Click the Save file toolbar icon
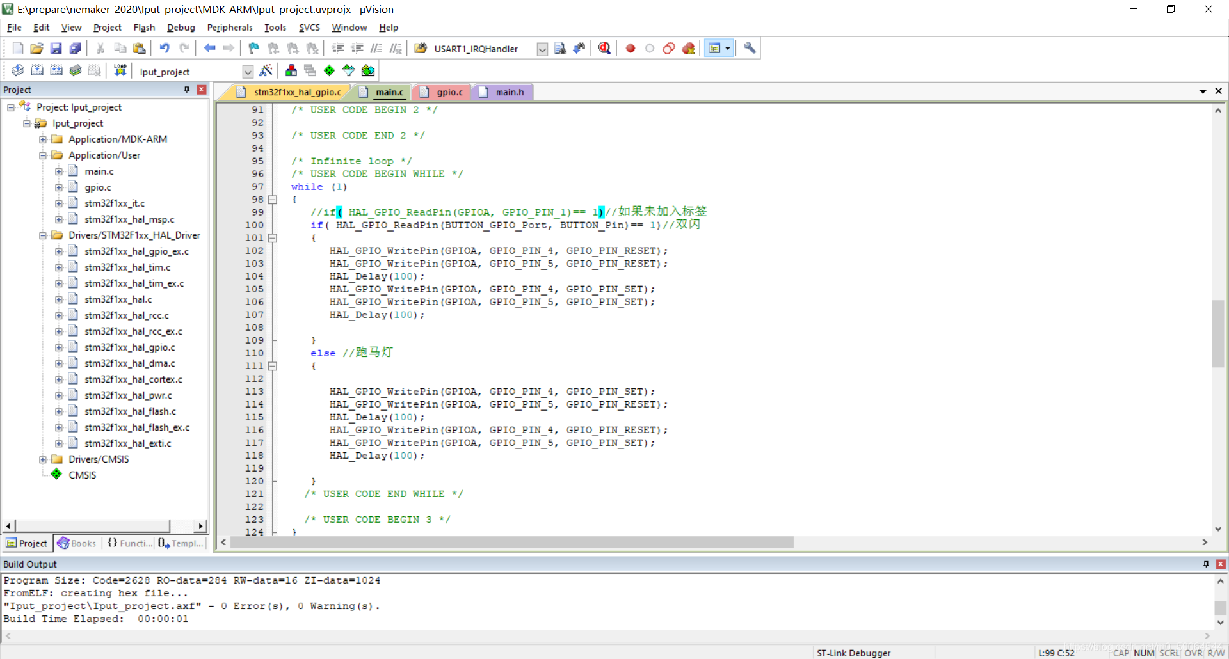The width and height of the screenshot is (1229, 659). click(56, 48)
